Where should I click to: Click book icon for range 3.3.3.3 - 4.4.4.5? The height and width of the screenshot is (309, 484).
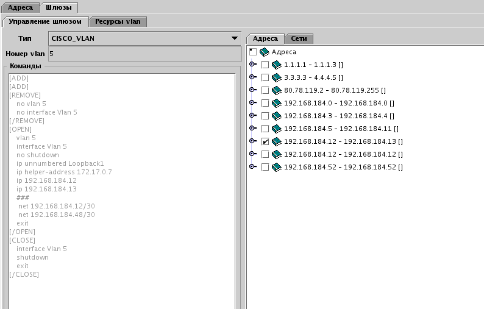point(277,77)
